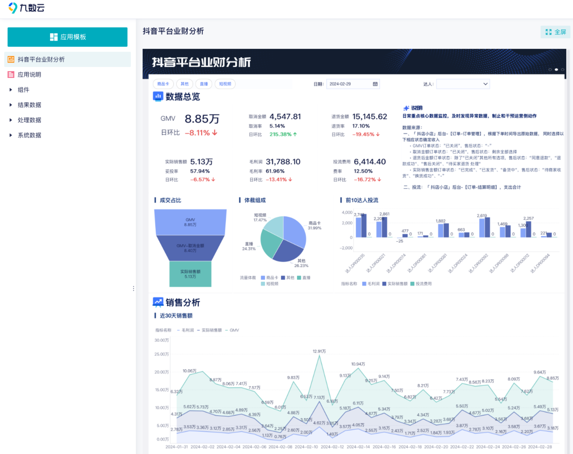Click the 全屏 fullscreen button
This screenshot has width=573, height=454.
[555, 32]
